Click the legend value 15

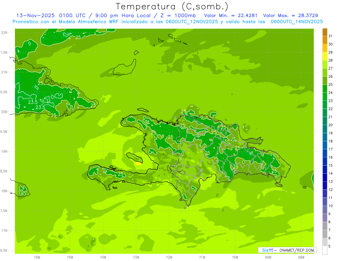[x=331, y=165]
